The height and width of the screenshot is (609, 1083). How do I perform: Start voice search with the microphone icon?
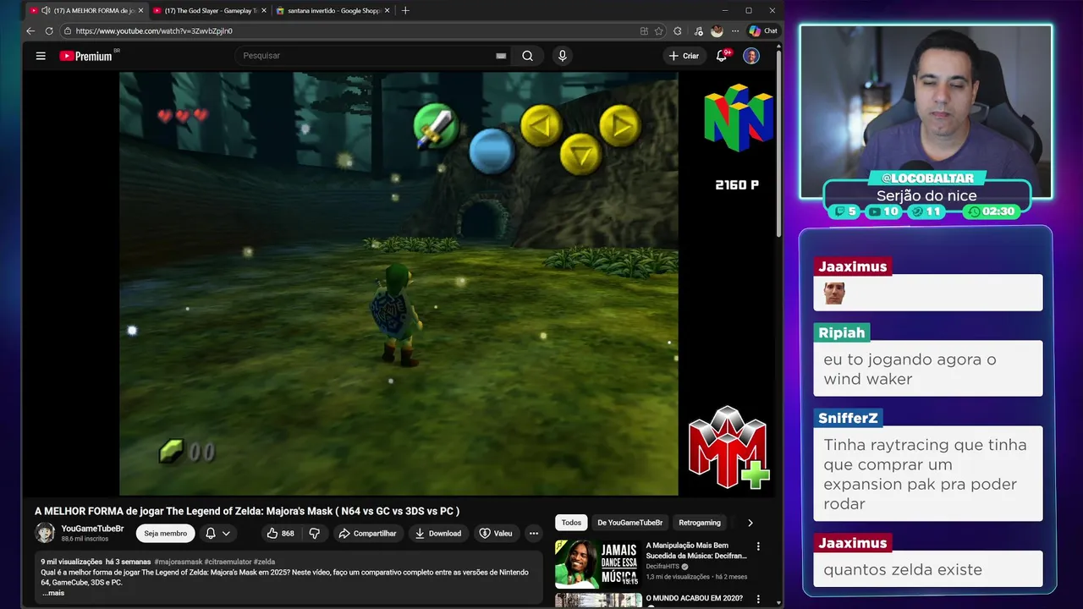(x=562, y=56)
